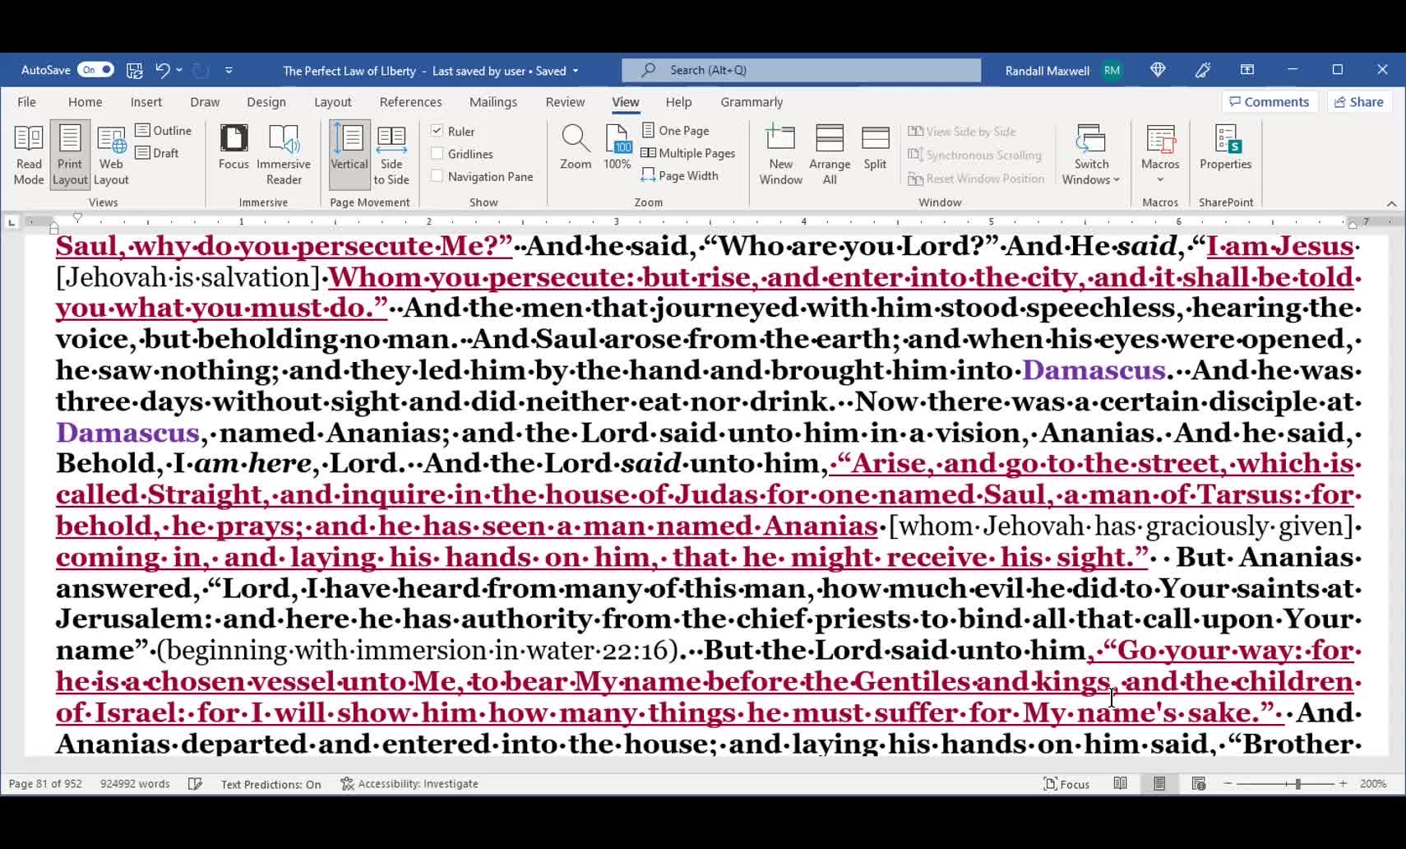Open the undo history dropdown arrow
This screenshot has width=1406, height=849.
pyautogui.click(x=179, y=70)
